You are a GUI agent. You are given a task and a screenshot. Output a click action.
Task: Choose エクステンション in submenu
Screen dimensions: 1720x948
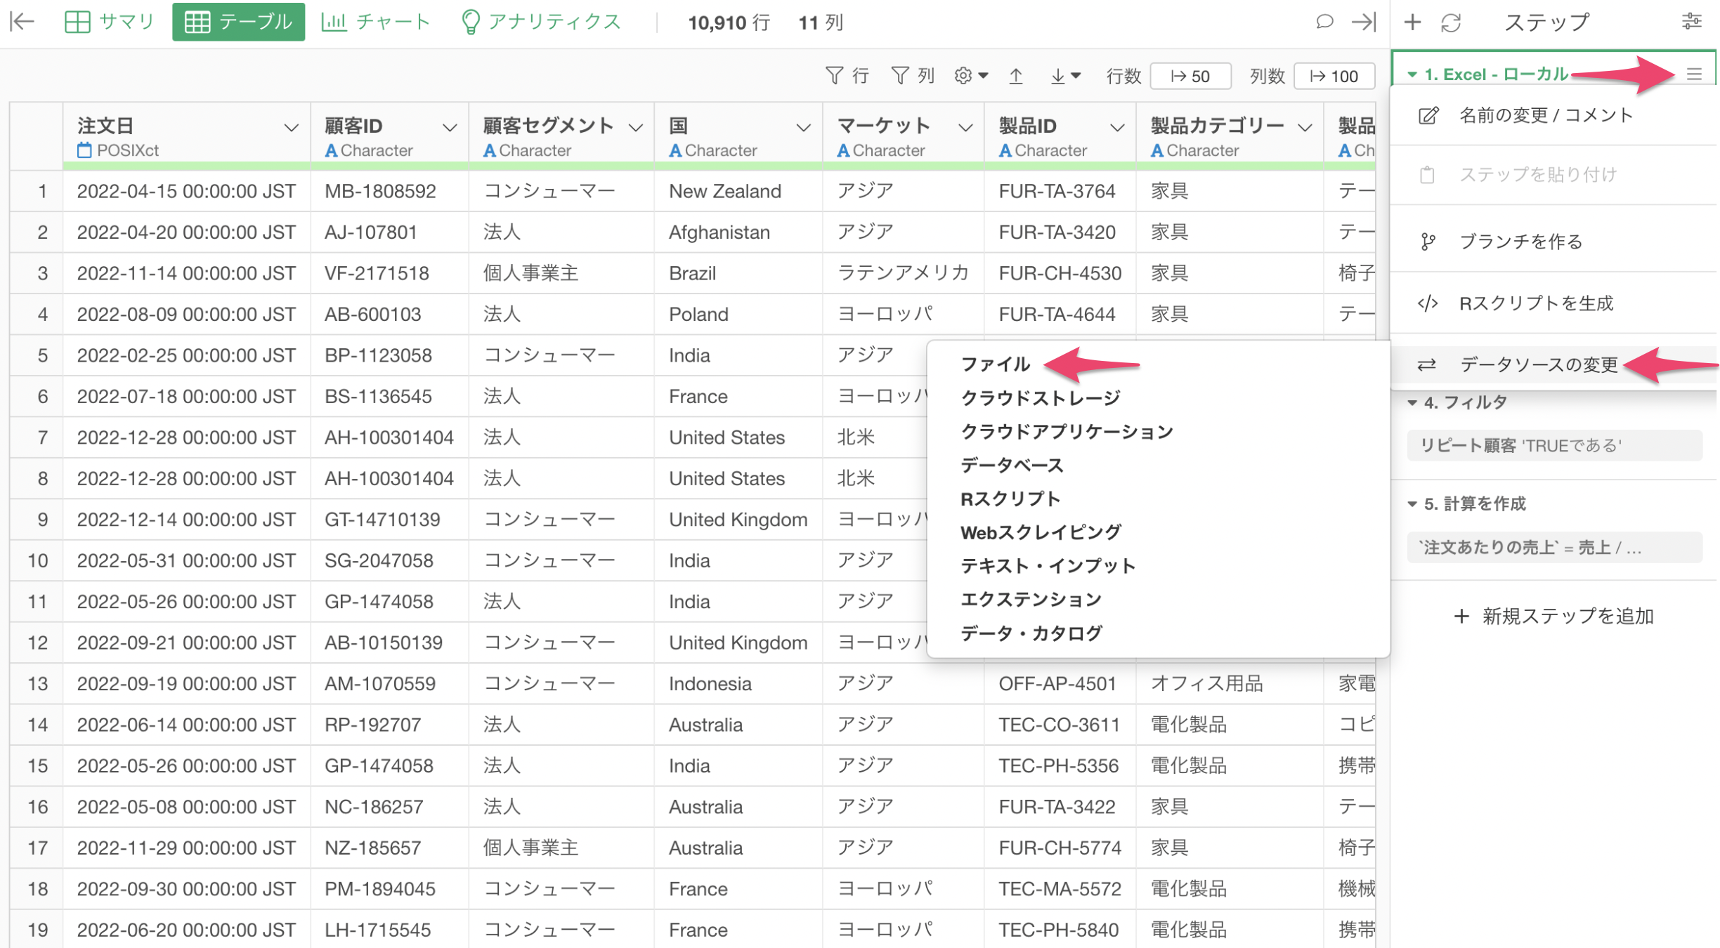pos(1031,600)
